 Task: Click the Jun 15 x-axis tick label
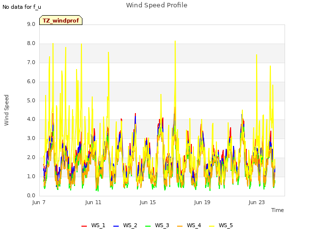click(148, 202)
